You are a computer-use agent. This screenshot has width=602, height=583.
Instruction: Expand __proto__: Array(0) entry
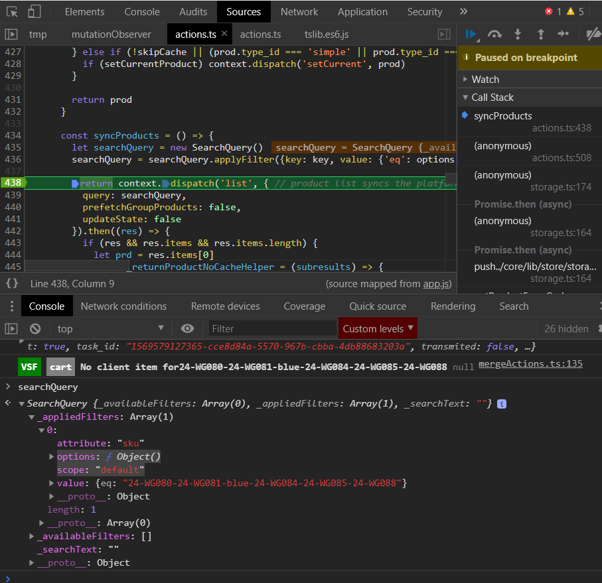[41, 523]
